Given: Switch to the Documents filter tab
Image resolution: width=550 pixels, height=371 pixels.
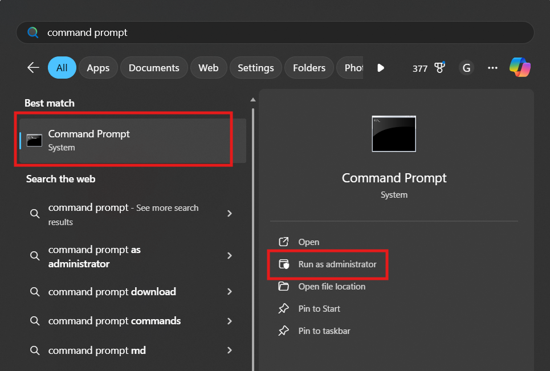Looking at the screenshot, I should (x=154, y=68).
